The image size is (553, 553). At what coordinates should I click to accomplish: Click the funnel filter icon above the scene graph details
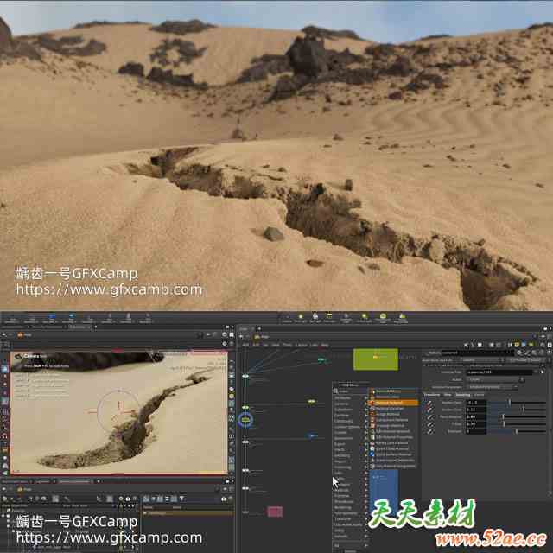click(x=181, y=499)
